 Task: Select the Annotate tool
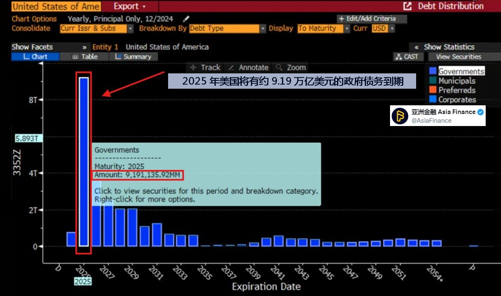coord(248,68)
